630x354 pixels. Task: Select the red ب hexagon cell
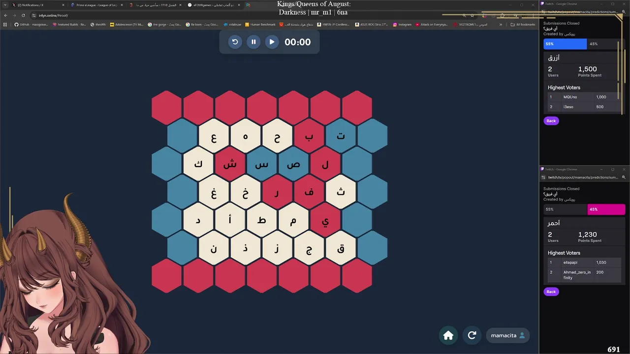coord(309,136)
